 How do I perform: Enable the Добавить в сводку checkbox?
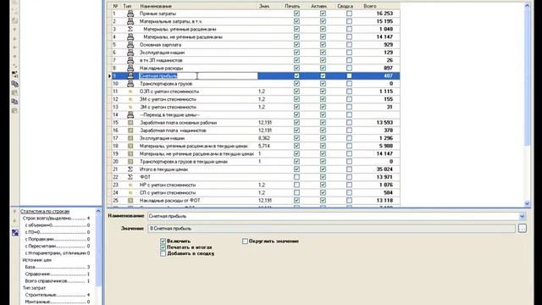[163, 253]
